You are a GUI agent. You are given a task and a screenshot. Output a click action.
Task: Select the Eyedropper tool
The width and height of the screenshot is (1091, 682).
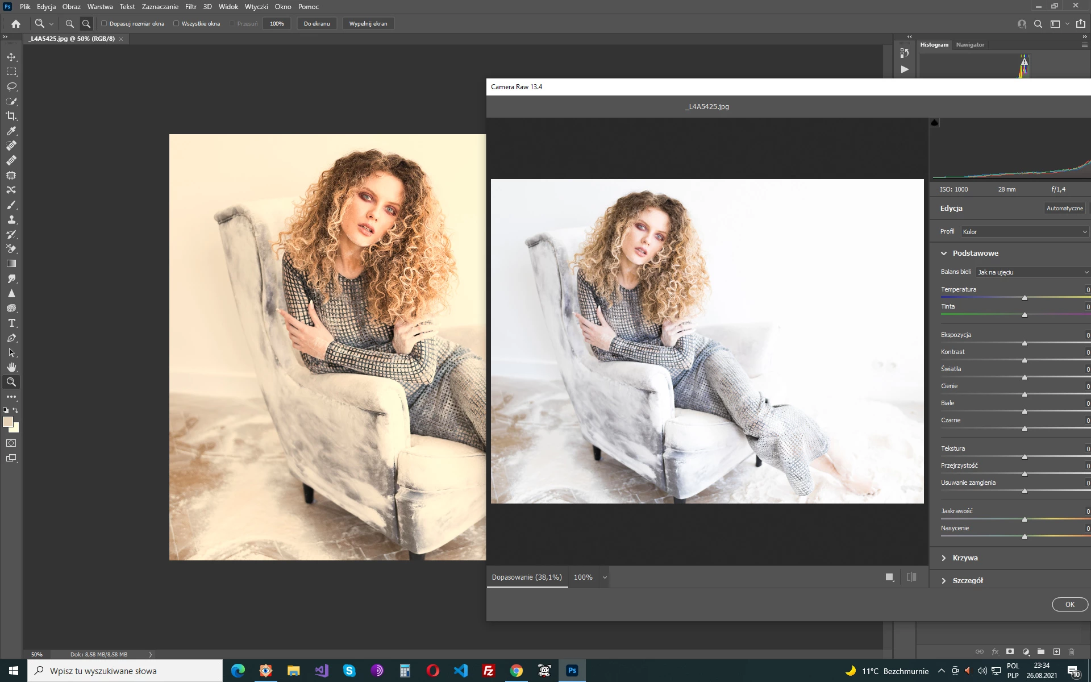(x=11, y=131)
